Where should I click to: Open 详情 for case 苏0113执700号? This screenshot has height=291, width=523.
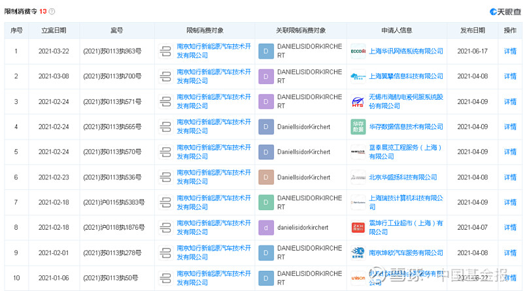tap(510, 76)
